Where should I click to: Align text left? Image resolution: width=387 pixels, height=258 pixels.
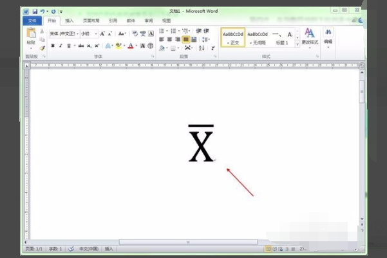162,39
